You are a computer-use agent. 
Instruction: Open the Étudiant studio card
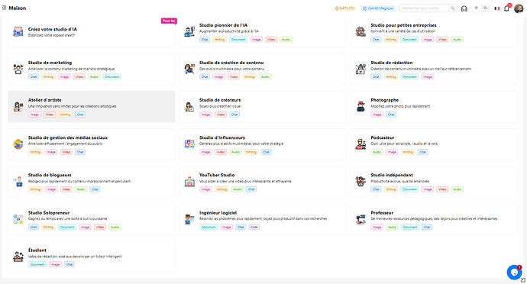[92, 257]
